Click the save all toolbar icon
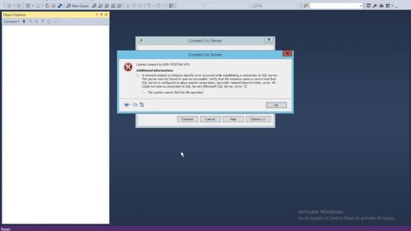 (x=60, y=6)
